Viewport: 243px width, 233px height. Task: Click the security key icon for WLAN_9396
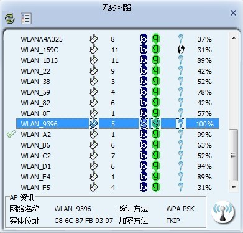[x=181, y=124]
